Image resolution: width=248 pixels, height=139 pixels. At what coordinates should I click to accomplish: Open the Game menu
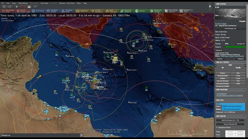[x=14, y=3]
